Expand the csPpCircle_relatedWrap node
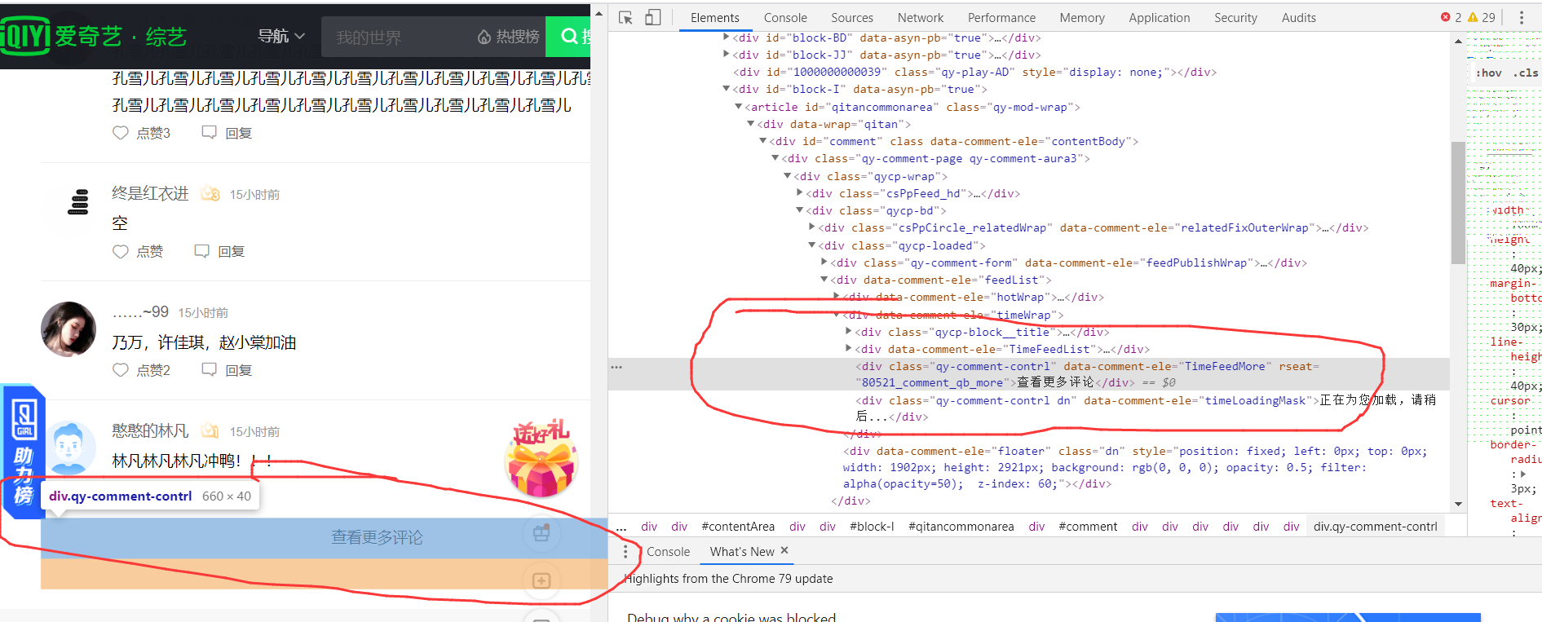This screenshot has height=622, width=1542. [812, 227]
